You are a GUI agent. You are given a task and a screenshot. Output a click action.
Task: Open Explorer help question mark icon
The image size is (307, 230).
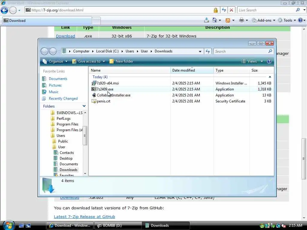pos(269,61)
